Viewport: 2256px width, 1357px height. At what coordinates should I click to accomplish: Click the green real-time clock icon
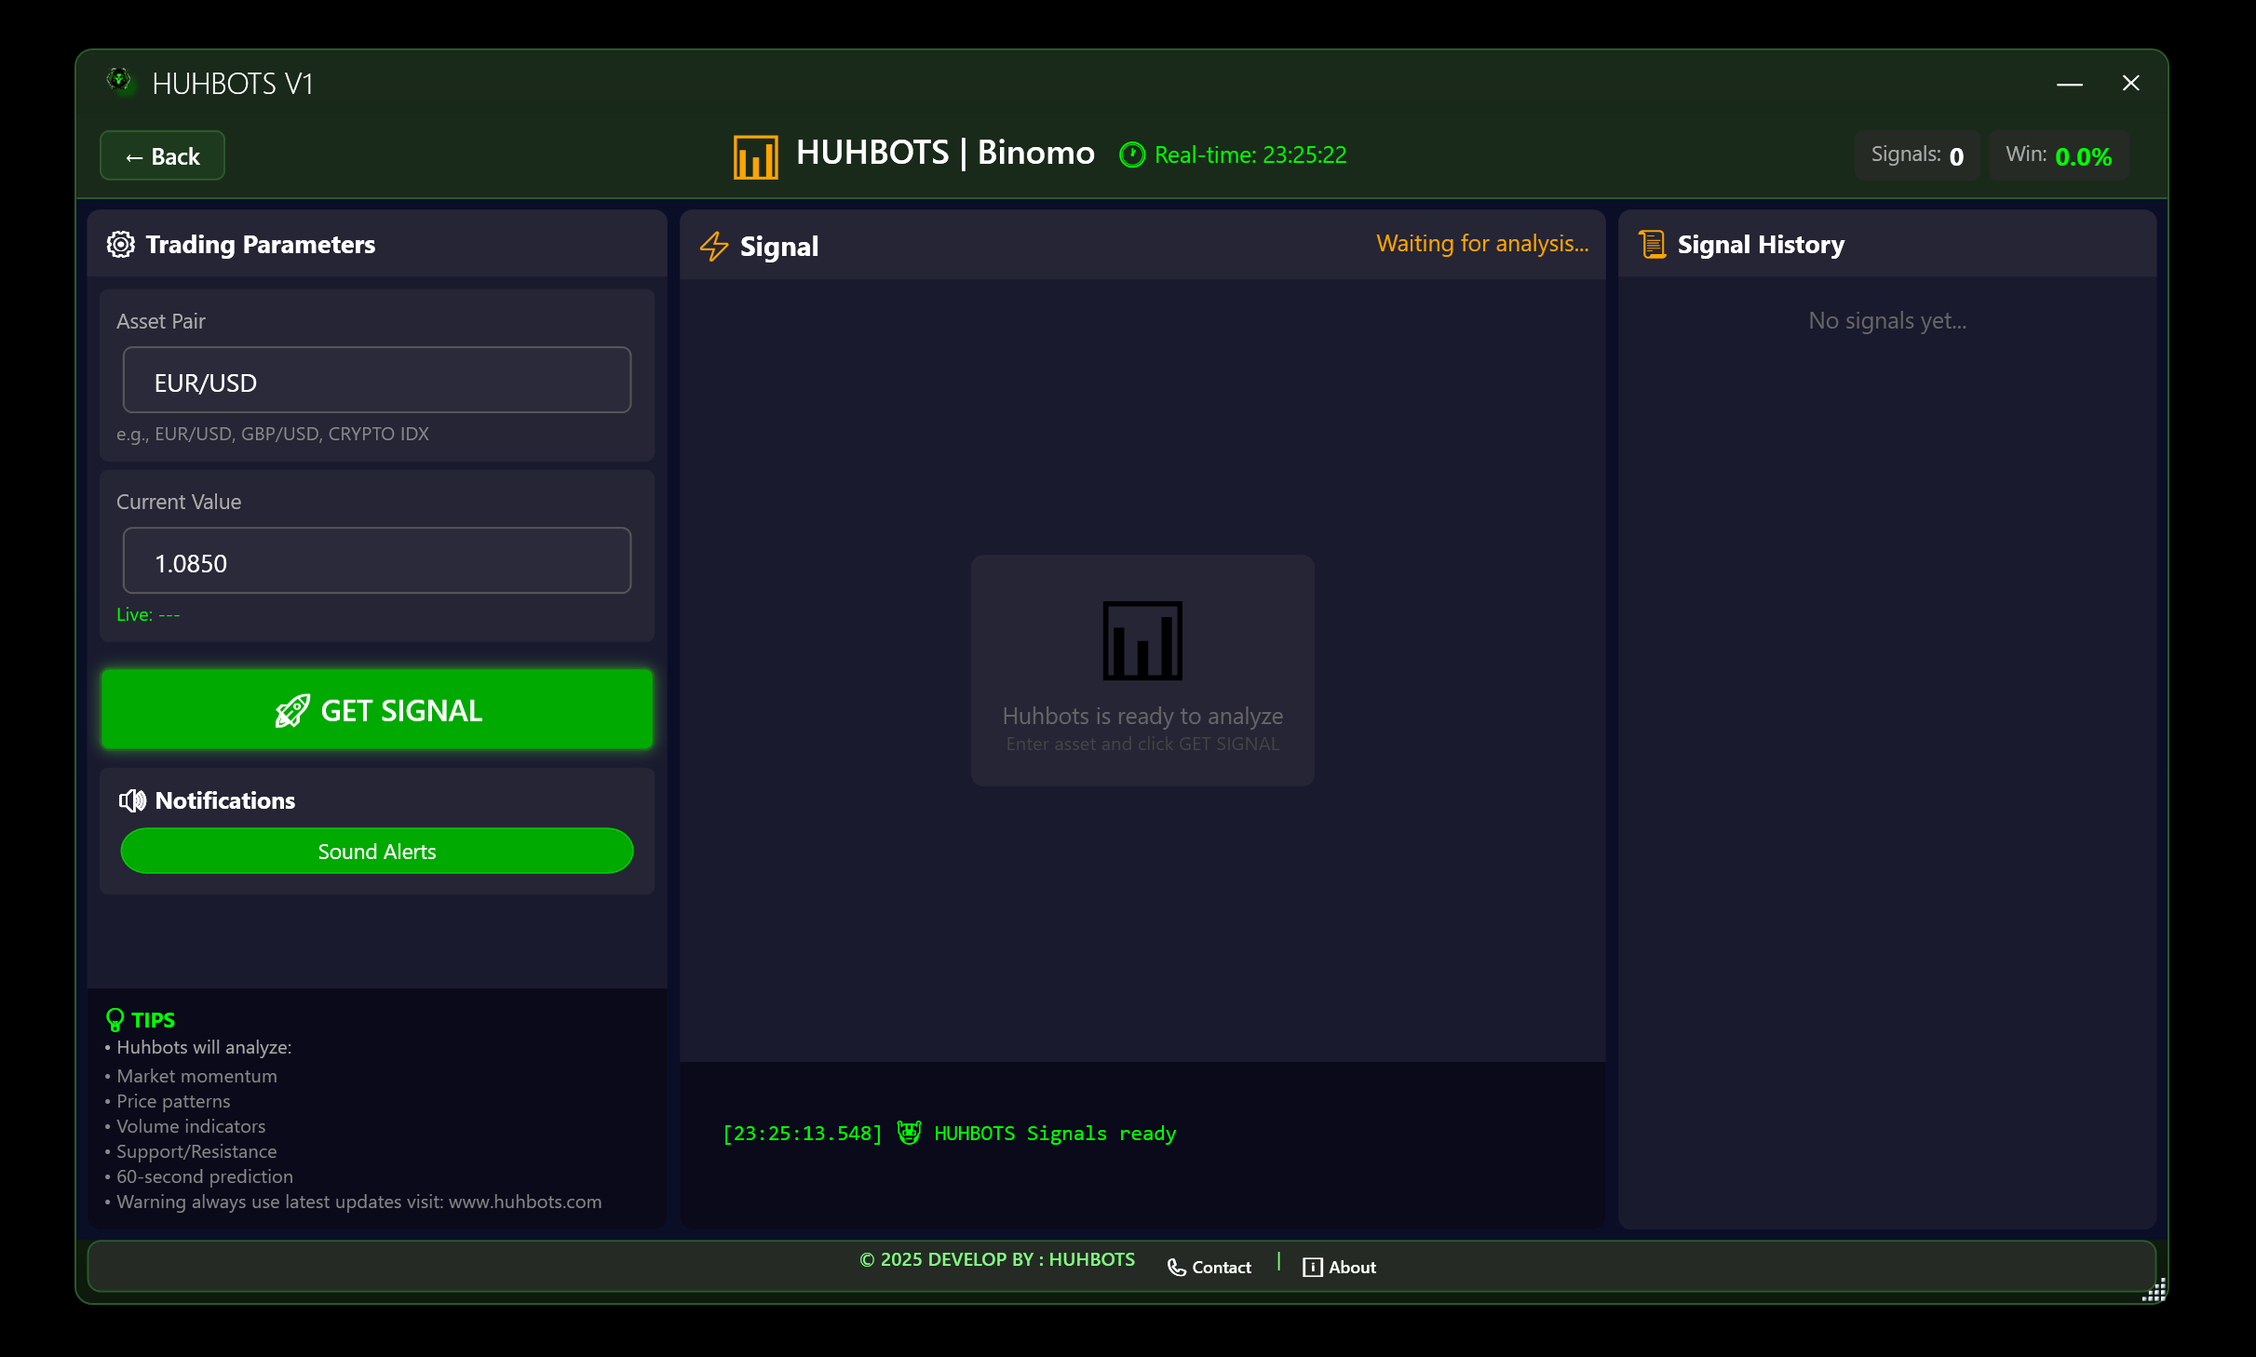pyautogui.click(x=1131, y=155)
